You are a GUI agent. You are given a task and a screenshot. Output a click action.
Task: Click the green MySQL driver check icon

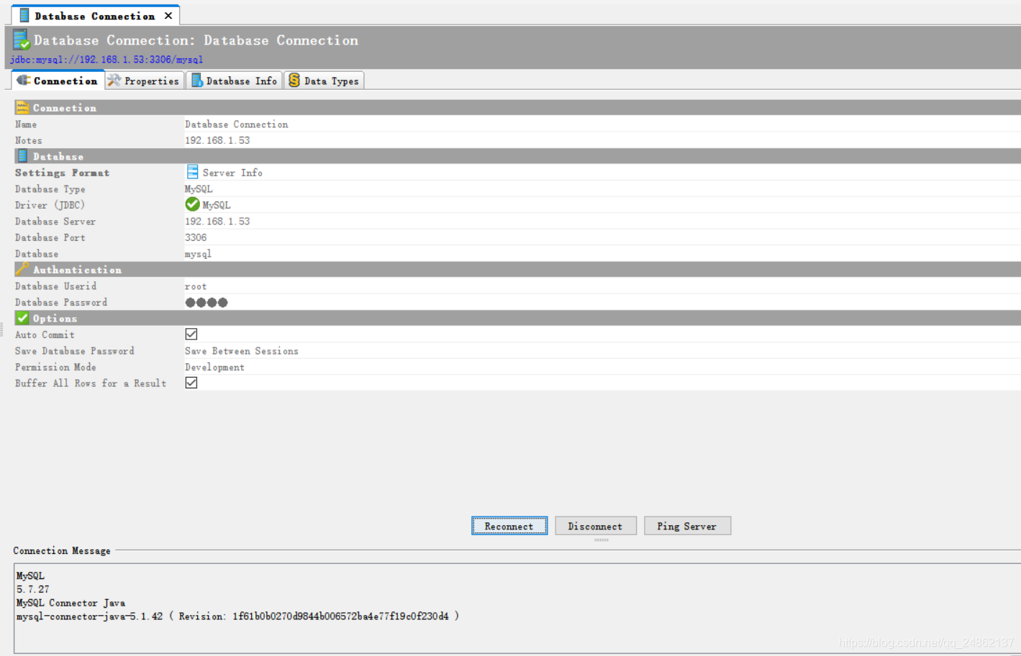[x=192, y=204]
